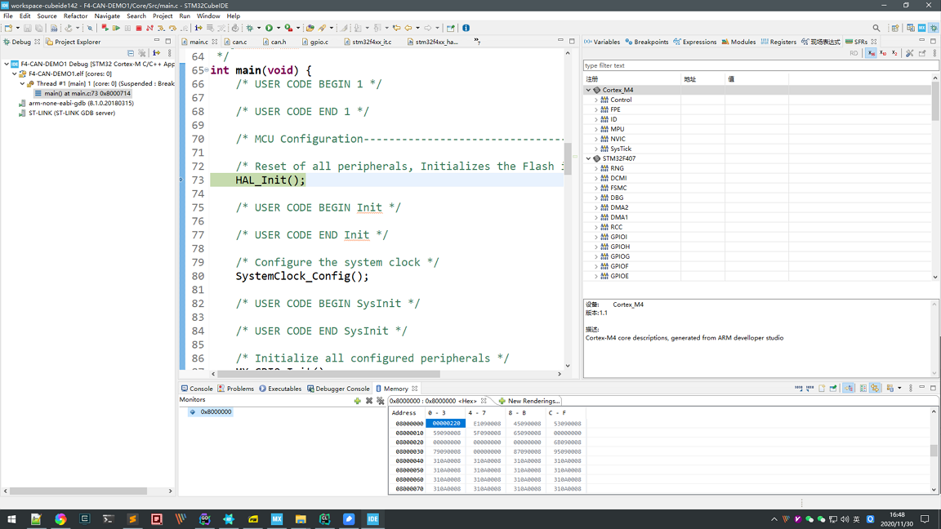Click the Instruction Stepping Mode icon
This screenshot has width=941, height=529.
pyautogui.click(x=198, y=29)
